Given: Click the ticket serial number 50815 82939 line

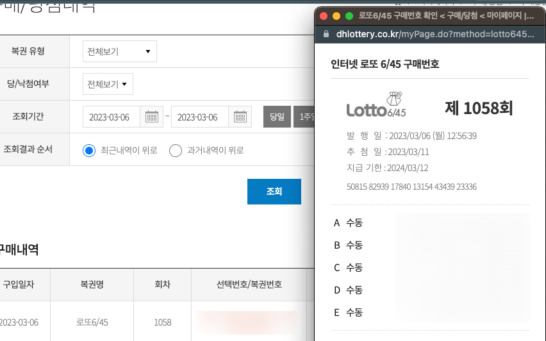Looking at the screenshot, I should (x=411, y=187).
